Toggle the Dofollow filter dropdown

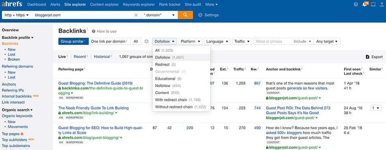pos(165,41)
